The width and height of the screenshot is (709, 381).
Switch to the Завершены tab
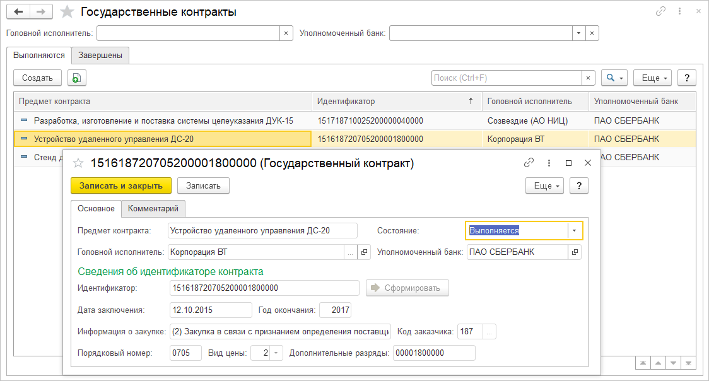[100, 56]
